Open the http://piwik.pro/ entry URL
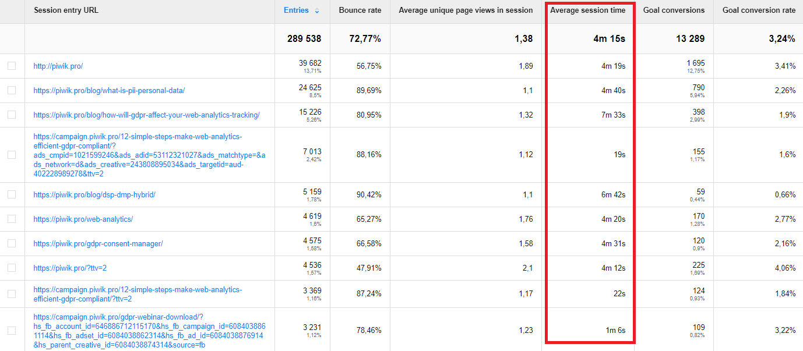803x351 pixels. tap(58, 66)
